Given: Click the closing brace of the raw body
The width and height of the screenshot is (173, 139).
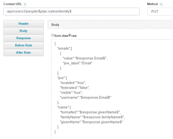Looking at the screenshot, I should 55,132.
